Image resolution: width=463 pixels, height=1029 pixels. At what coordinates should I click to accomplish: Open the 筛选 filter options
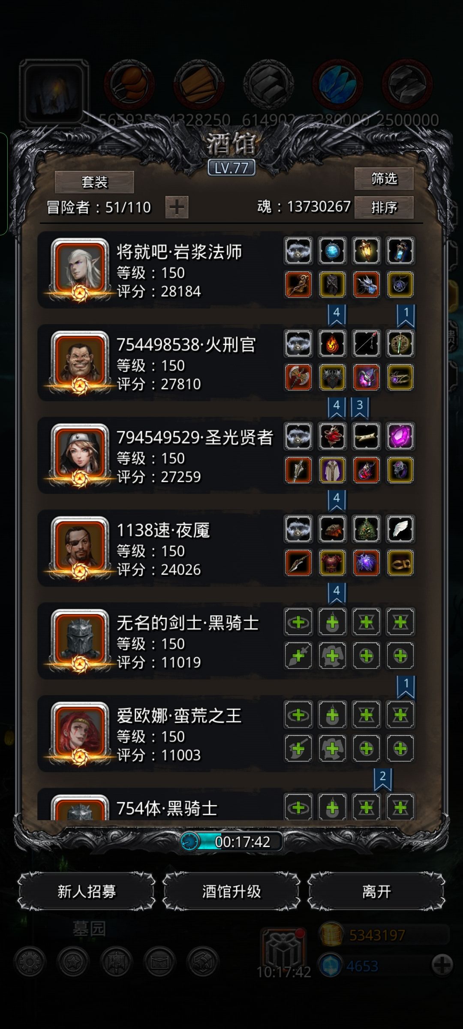384,178
